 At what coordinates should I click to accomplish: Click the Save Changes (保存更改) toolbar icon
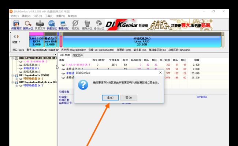click(x=16, y=25)
